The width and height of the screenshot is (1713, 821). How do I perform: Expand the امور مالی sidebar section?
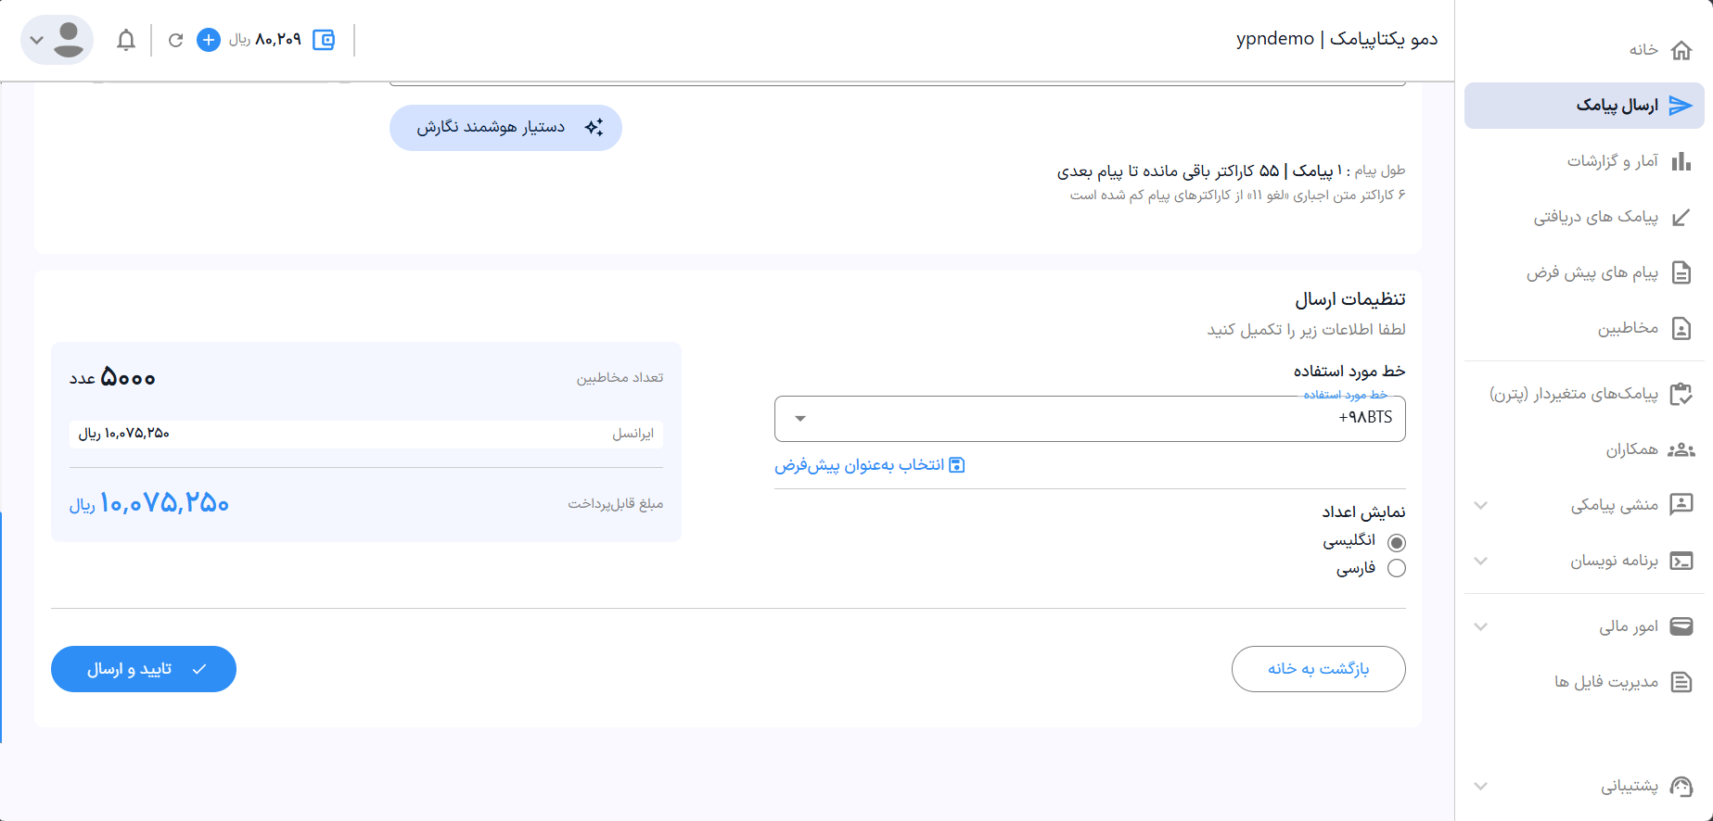click(1481, 626)
